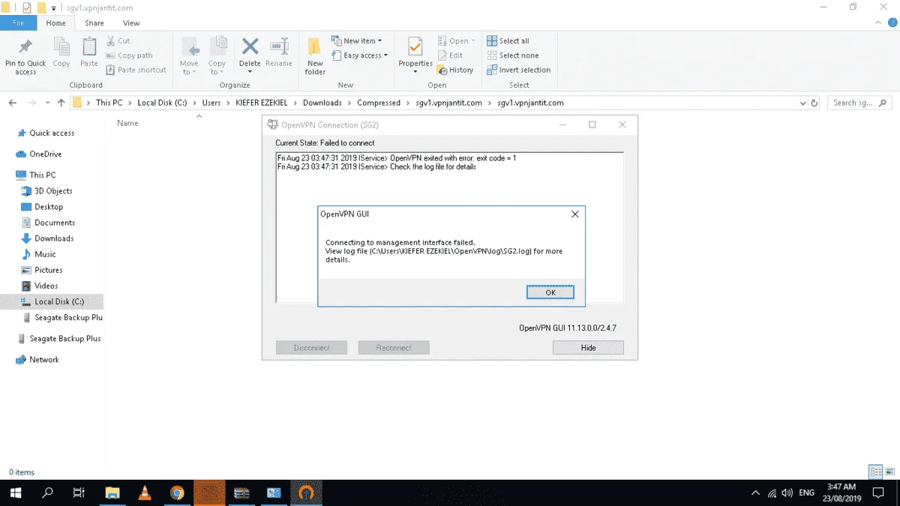
Task: Click Select all in ribbon
Action: tap(508, 41)
